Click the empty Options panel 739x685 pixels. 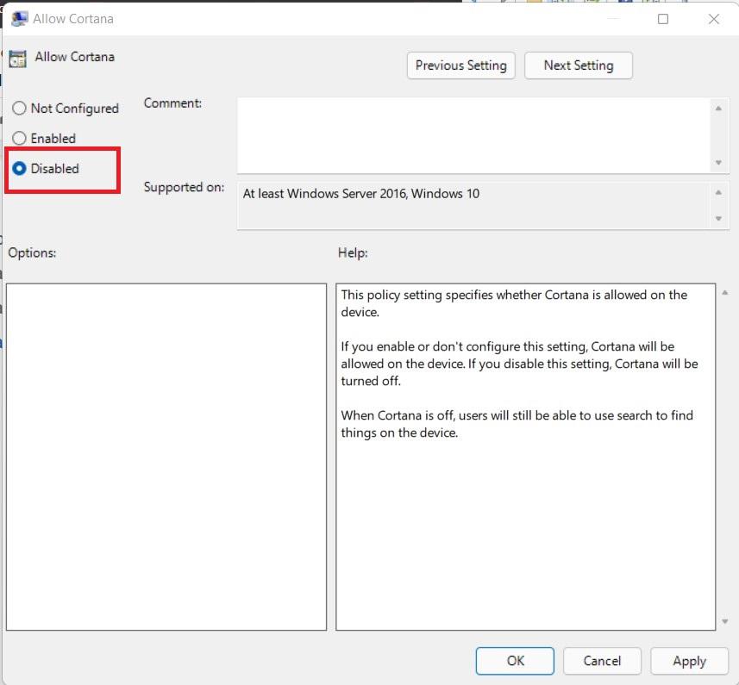[166, 457]
